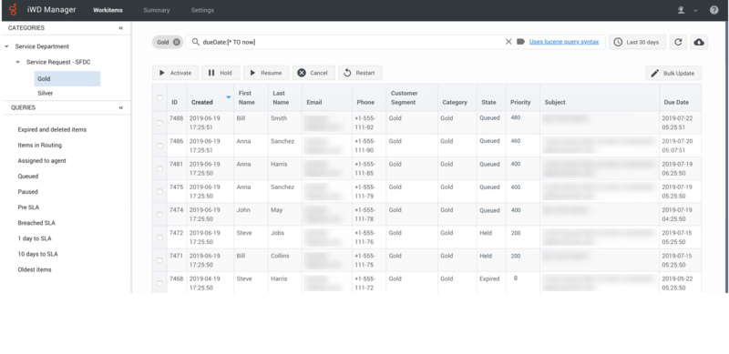Click the tag label icon in search bar
729x354 pixels.
[x=520, y=42]
